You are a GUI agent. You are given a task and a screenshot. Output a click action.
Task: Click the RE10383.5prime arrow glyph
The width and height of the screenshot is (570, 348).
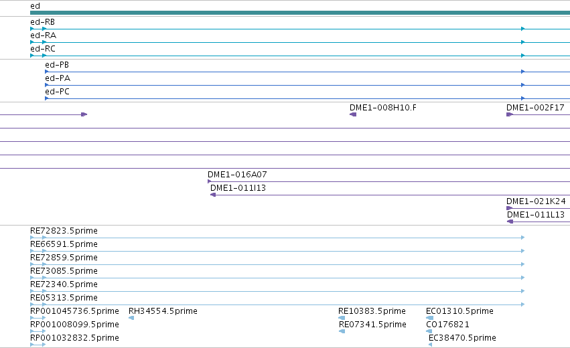342,318
